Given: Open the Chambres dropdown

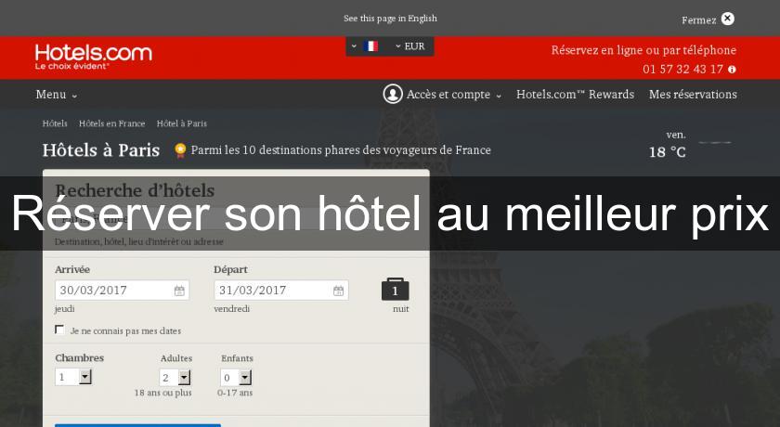Looking at the screenshot, I should pos(73,377).
